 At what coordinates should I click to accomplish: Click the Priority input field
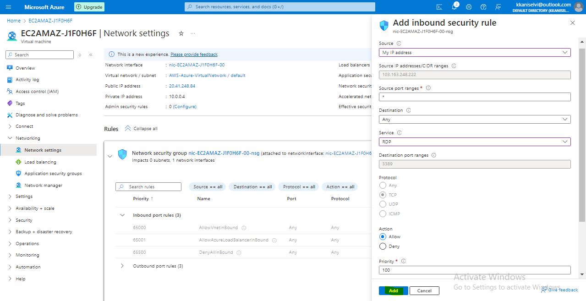[x=474, y=270]
